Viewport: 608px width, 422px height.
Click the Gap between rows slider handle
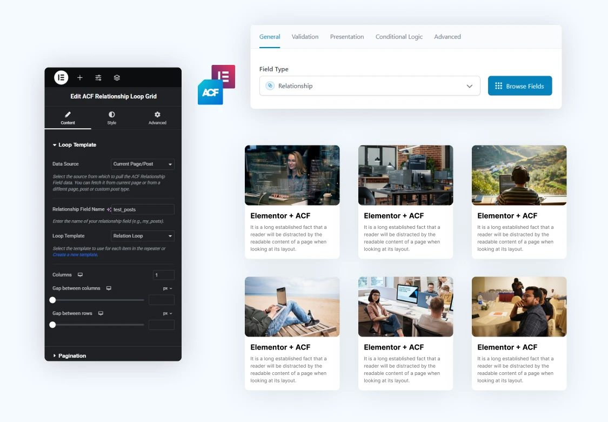53,325
